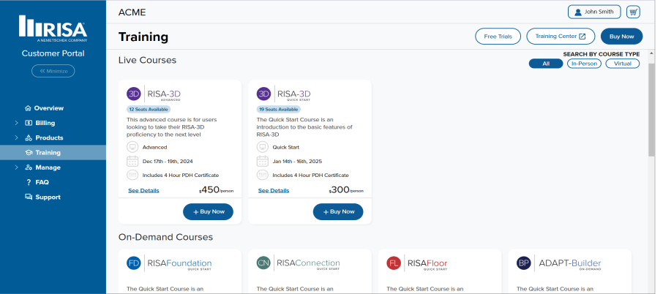Click the Training graduation cap icon

(29, 153)
